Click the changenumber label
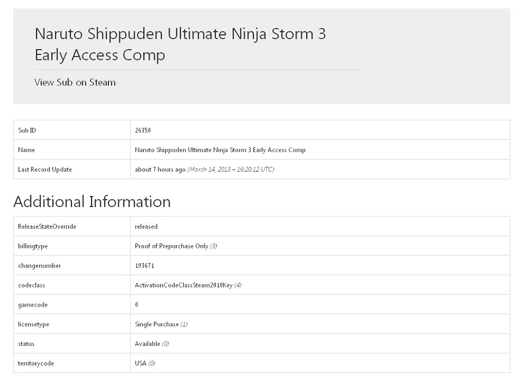Viewport: 523px width, 384px height. (x=39, y=266)
